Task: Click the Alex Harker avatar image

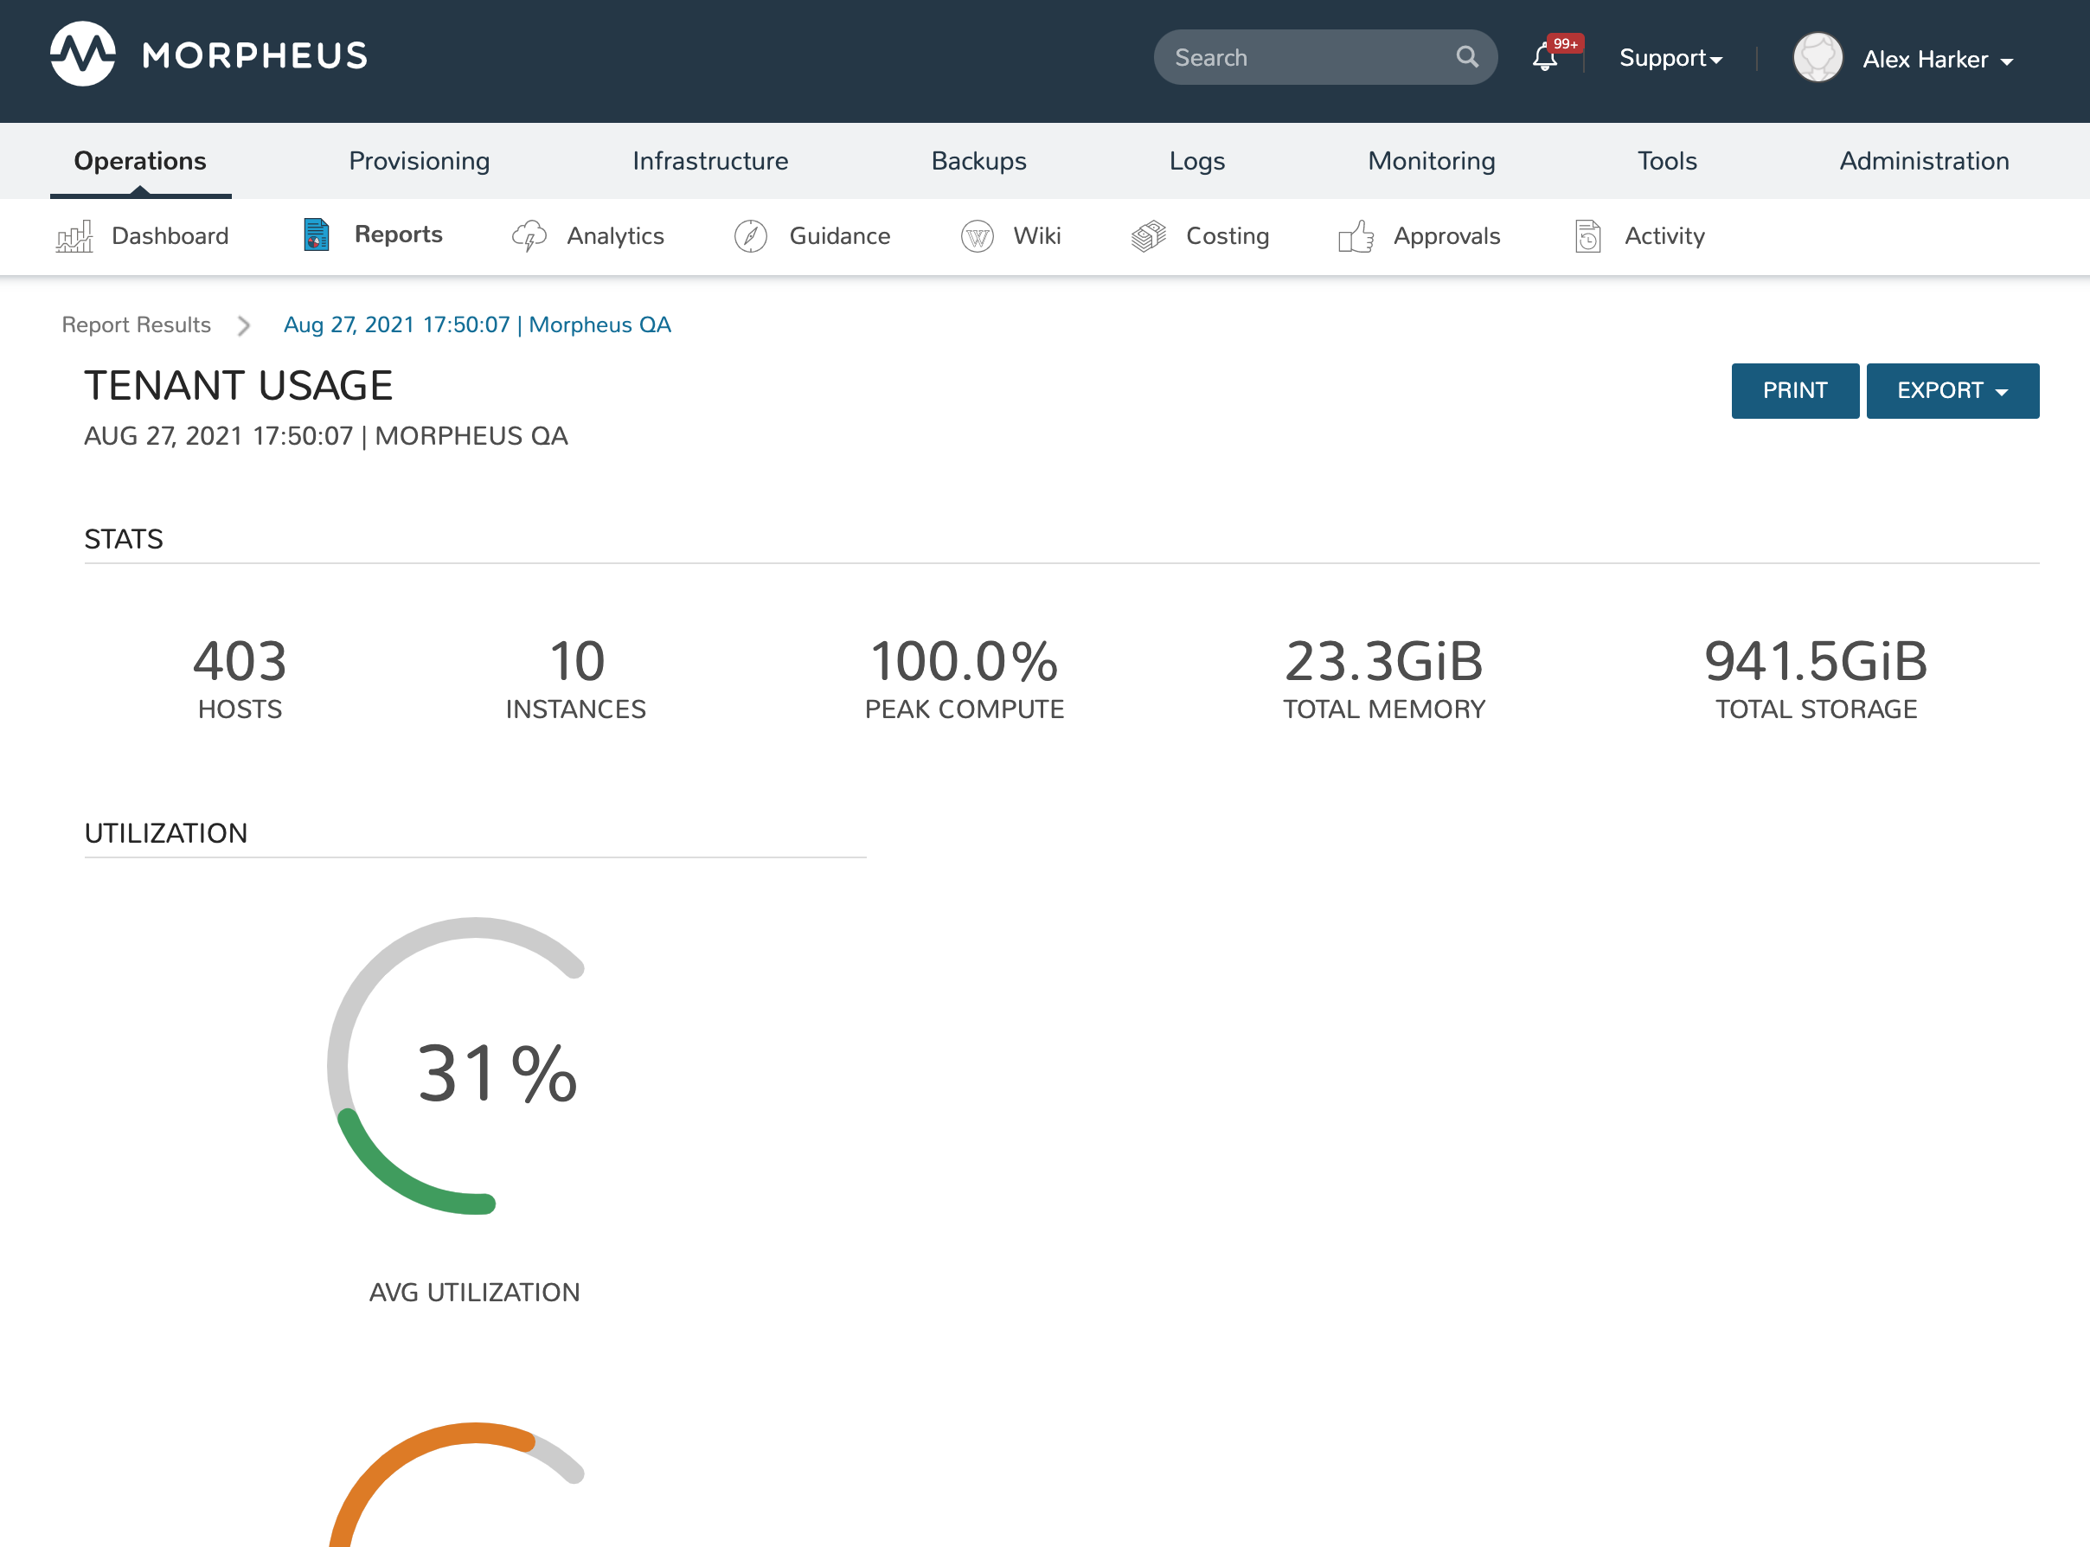Action: tap(1818, 58)
